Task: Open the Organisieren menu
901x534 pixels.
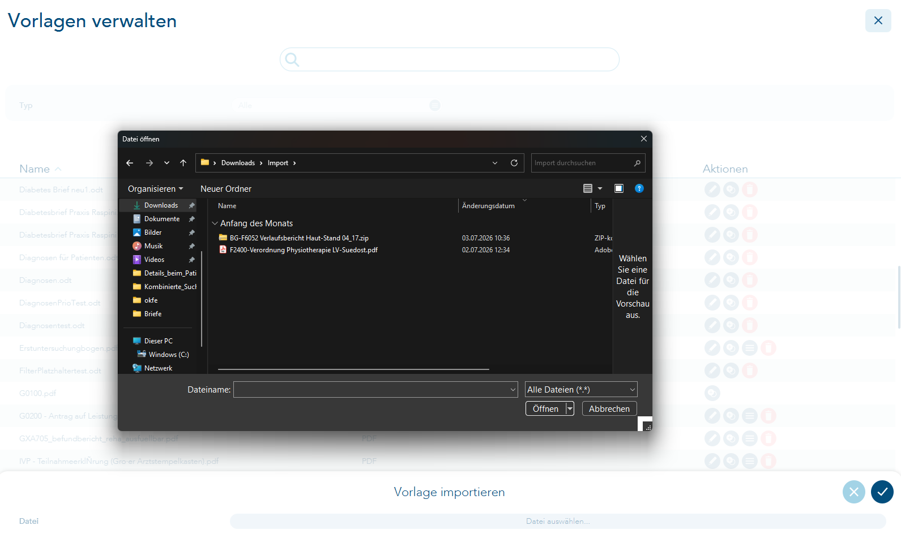Action: (x=156, y=189)
